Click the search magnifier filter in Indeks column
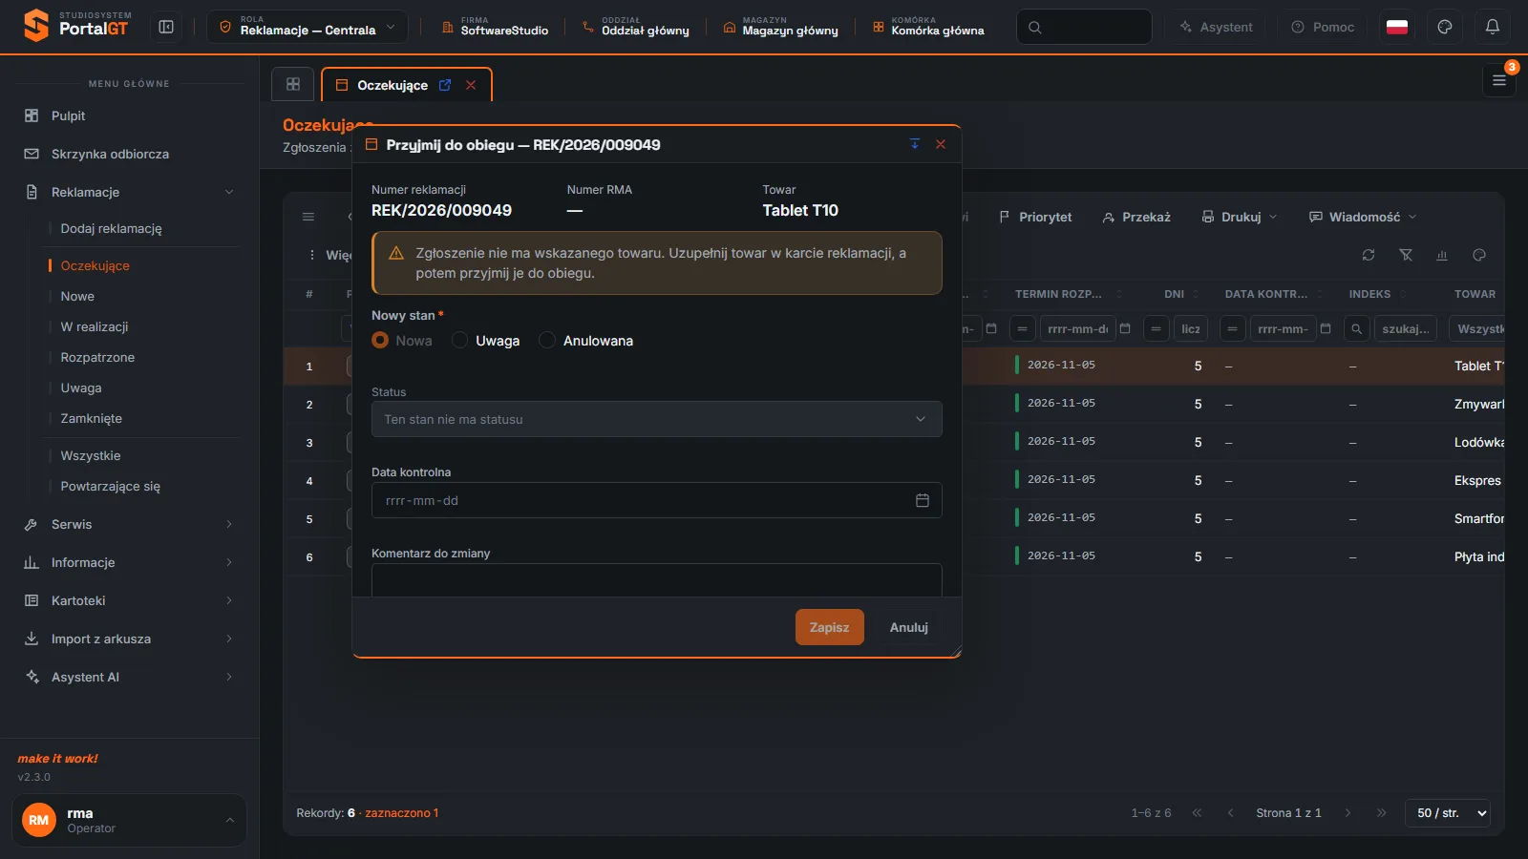The image size is (1528, 859). (1356, 328)
